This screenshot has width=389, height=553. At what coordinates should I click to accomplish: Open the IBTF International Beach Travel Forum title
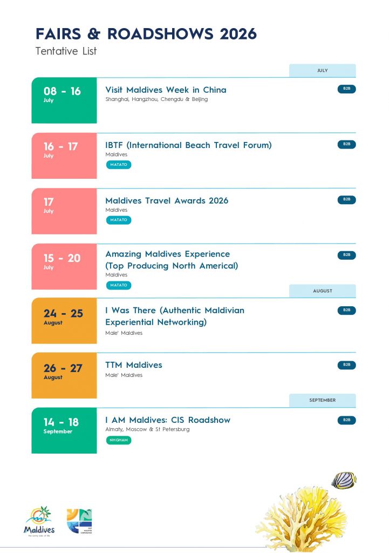pyautogui.click(x=188, y=145)
